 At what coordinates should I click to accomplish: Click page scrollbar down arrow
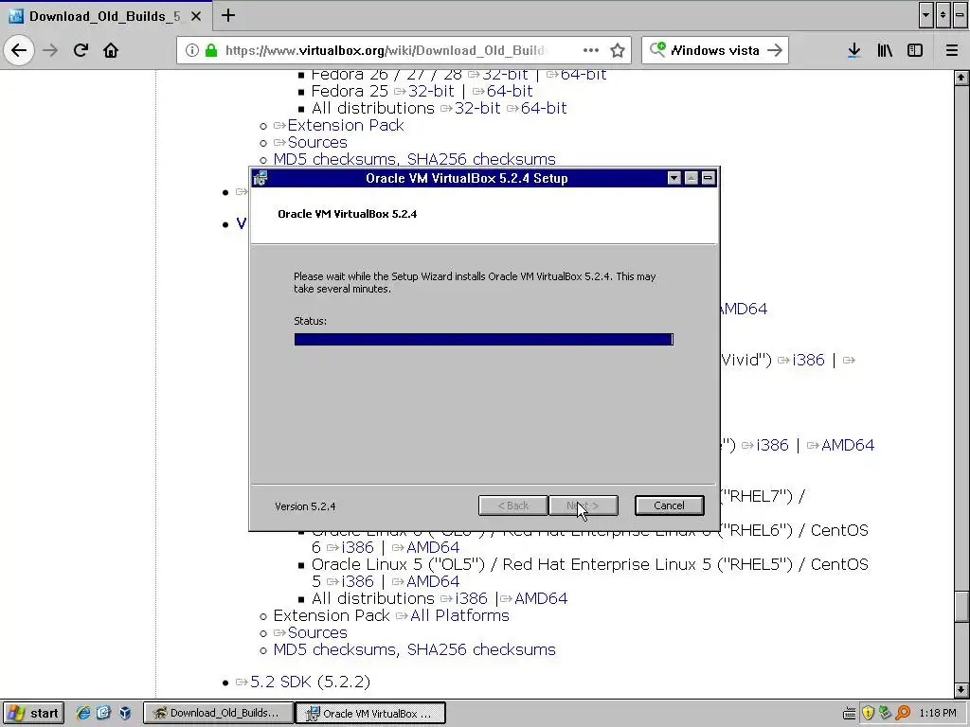[961, 689]
